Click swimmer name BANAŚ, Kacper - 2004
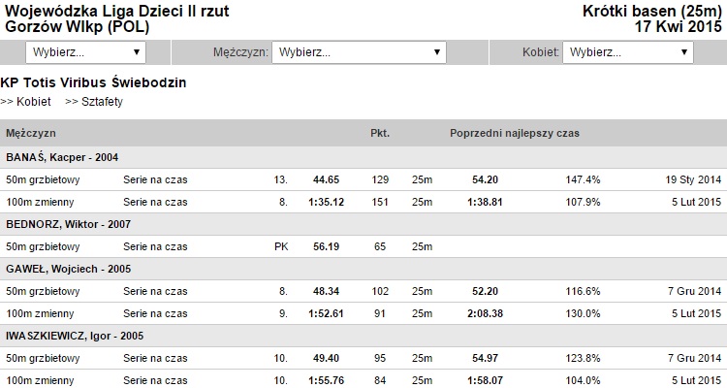Screen dimensions: 727x388 point(62,157)
